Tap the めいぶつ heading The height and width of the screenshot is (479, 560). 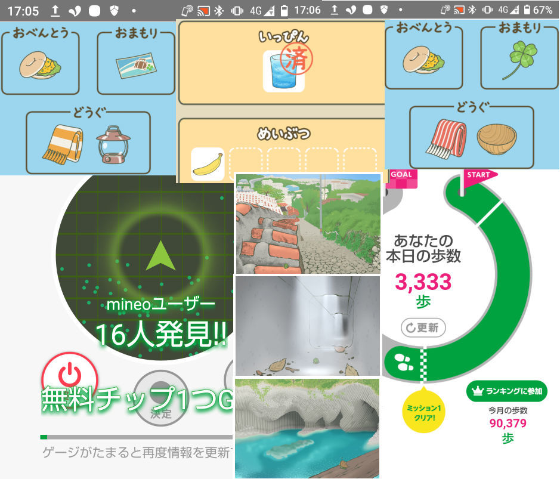[x=284, y=134]
